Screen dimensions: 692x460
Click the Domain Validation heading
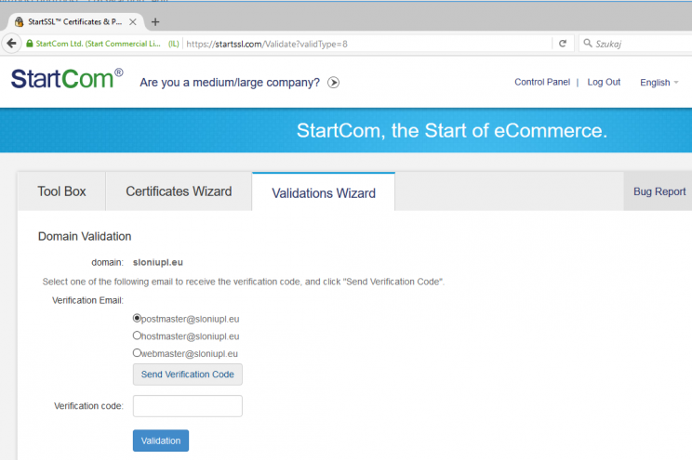pos(85,236)
